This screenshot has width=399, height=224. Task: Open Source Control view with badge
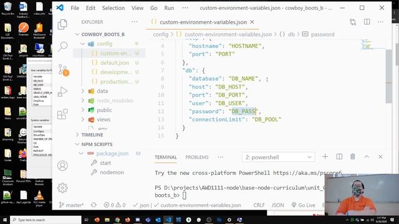pyautogui.click(x=62, y=69)
